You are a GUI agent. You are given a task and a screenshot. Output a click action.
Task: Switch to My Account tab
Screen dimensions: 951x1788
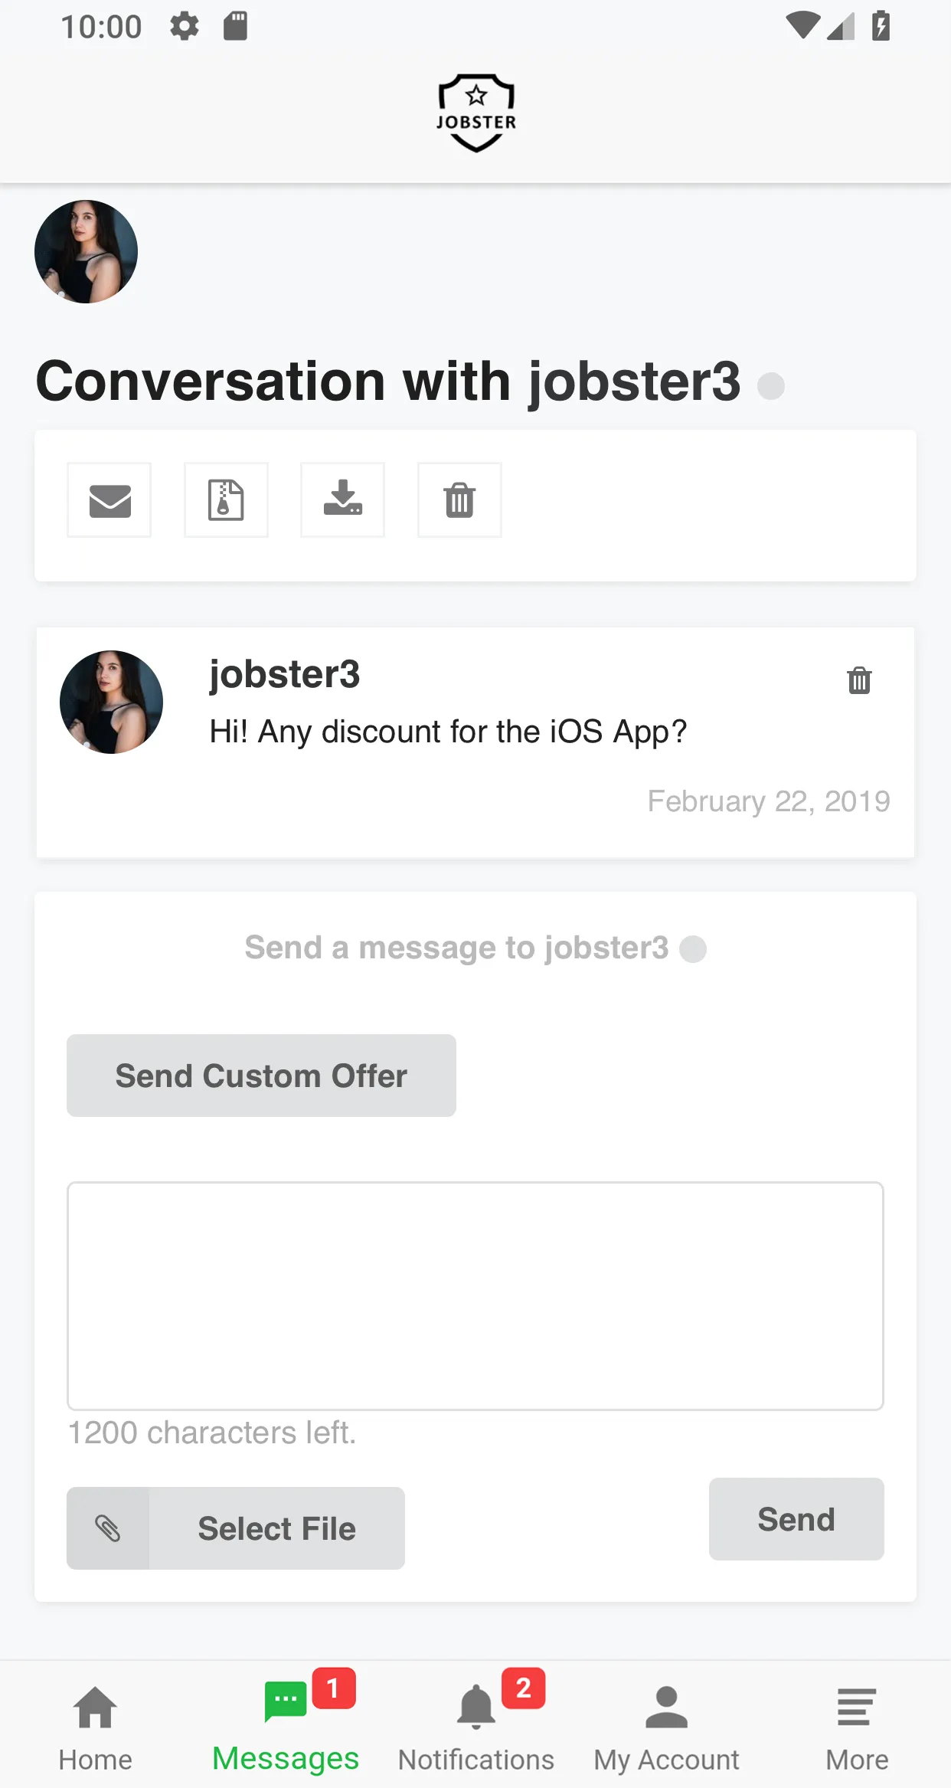tap(666, 1728)
